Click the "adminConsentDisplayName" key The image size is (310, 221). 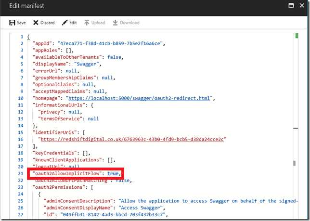click(78, 208)
